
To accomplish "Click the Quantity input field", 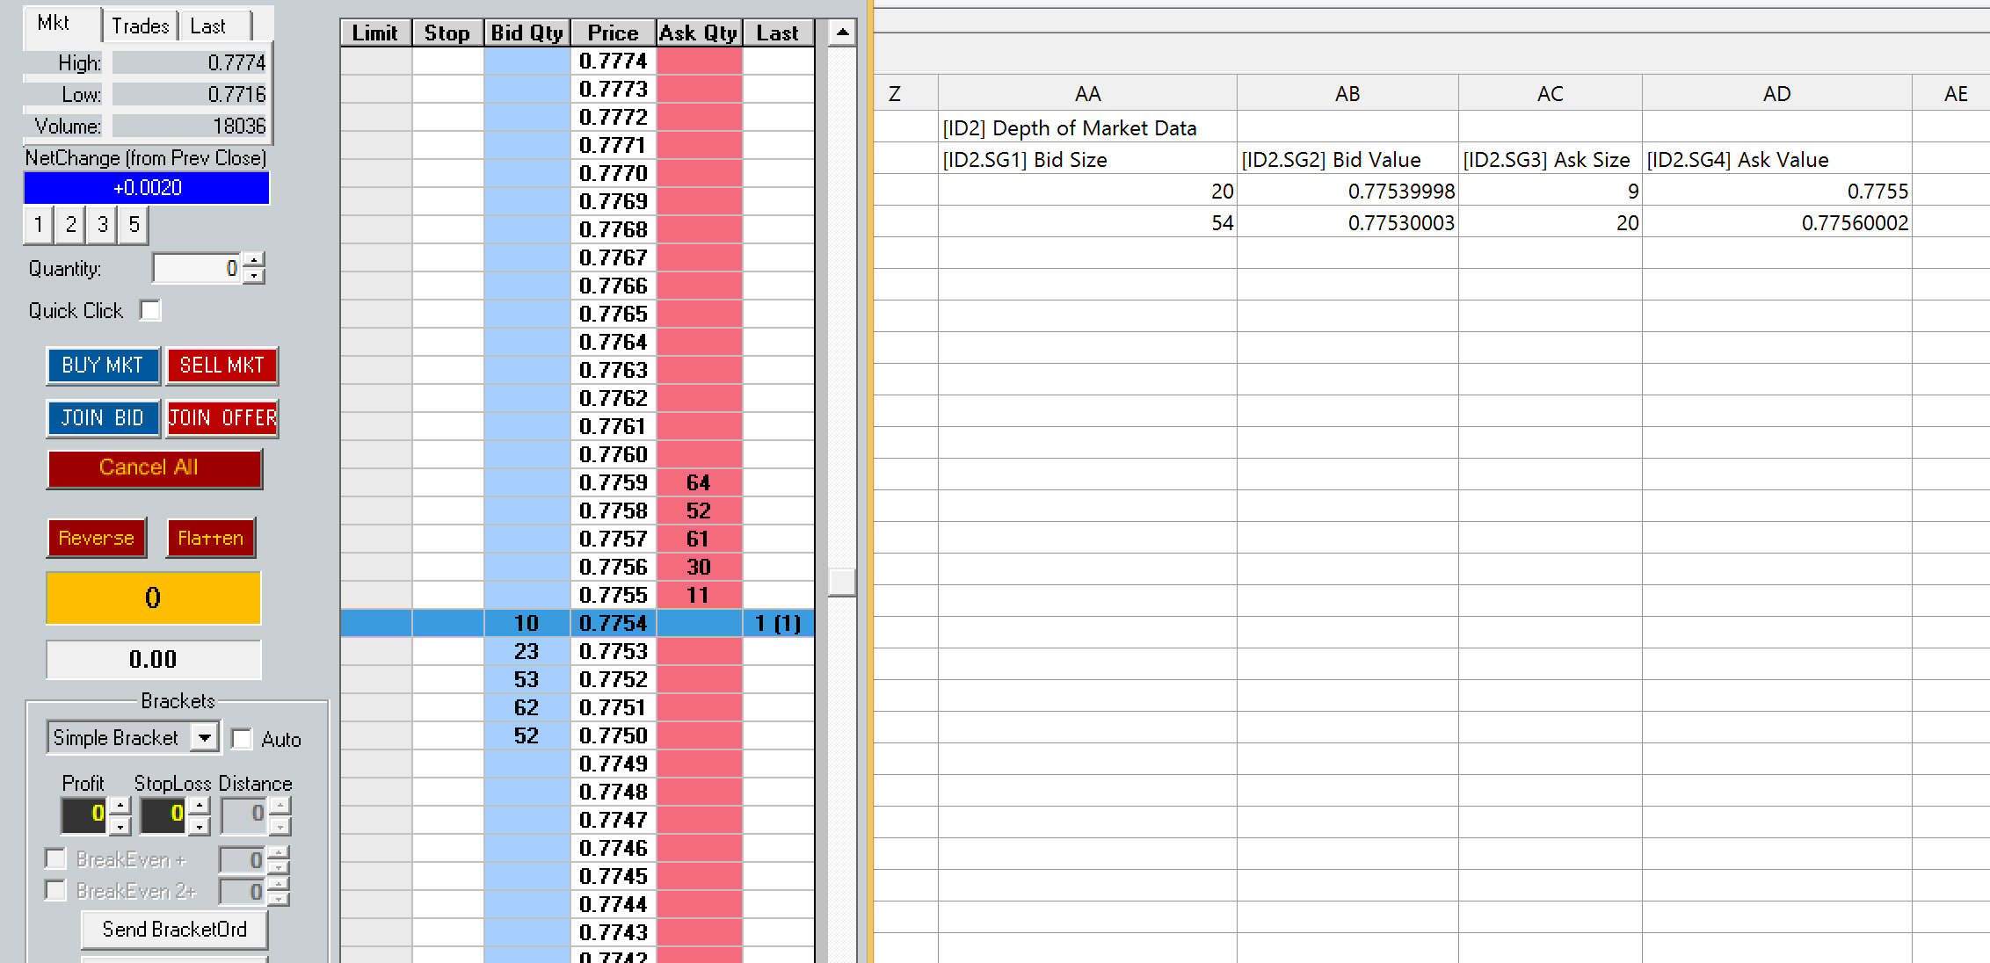I will (x=197, y=268).
